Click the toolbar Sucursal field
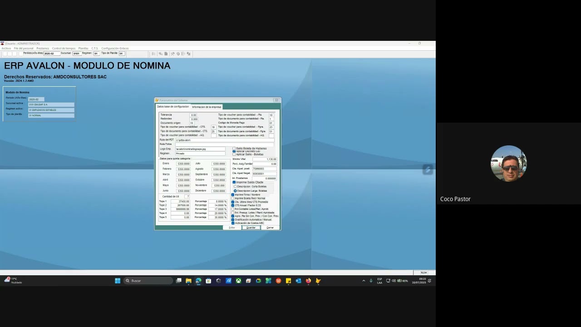The width and height of the screenshot is (581, 327). (x=76, y=54)
